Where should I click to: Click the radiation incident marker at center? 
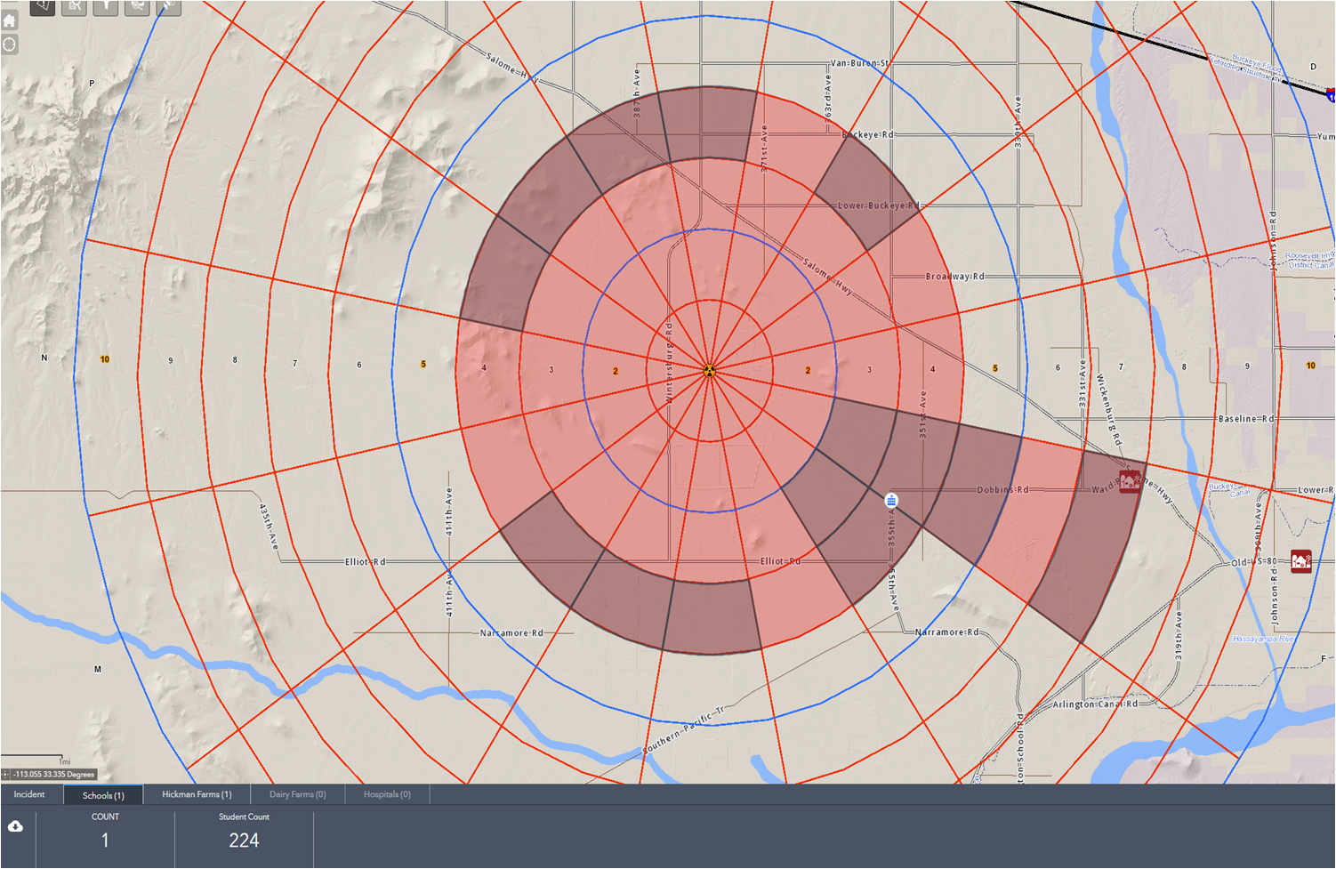point(710,370)
